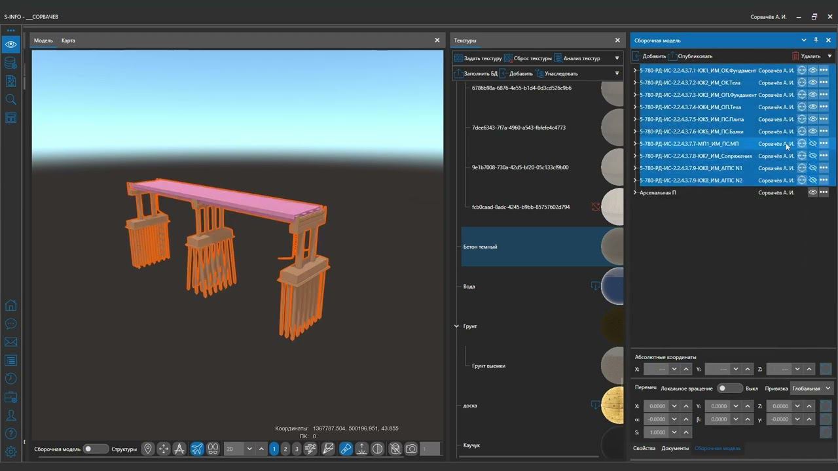
Task: Click the running figure icon
Action: click(311, 449)
